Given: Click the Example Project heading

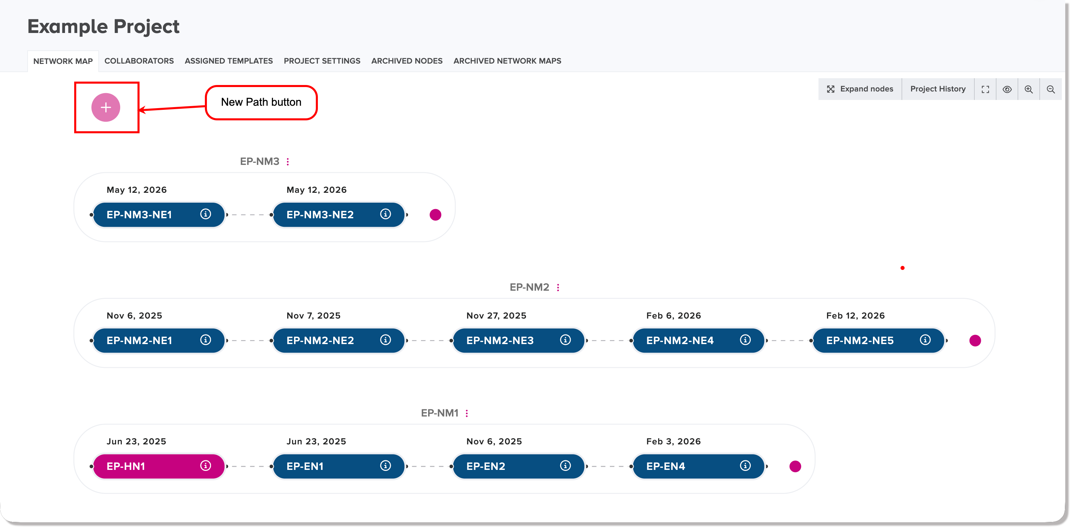Looking at the screenshot, I should coord(103,27).
